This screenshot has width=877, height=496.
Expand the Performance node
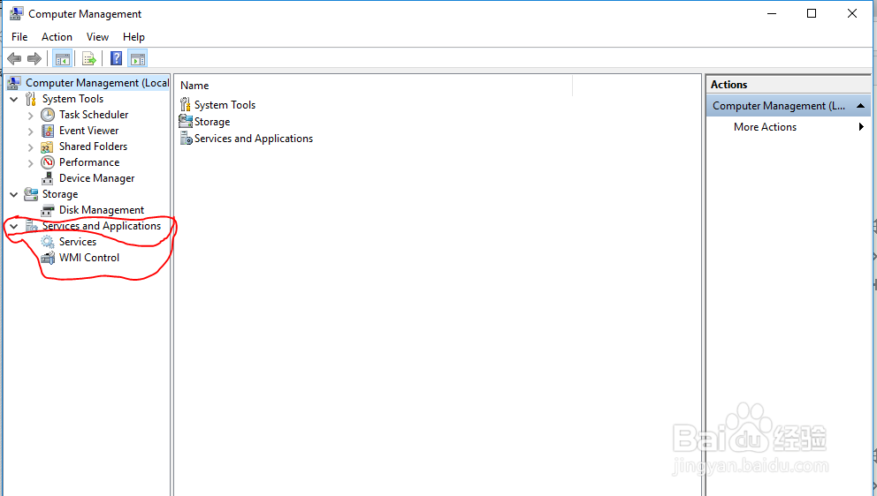coord(31,163)
